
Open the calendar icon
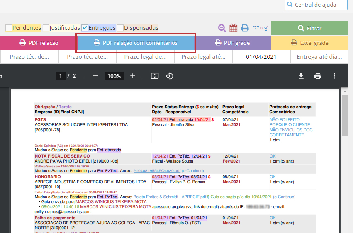[x=234, y=28]
